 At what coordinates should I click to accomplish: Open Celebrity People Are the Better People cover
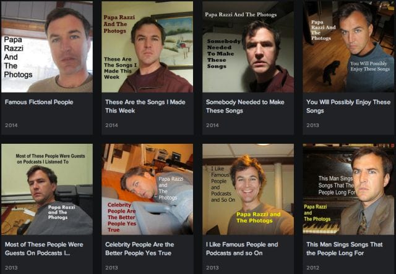[147, 189]
